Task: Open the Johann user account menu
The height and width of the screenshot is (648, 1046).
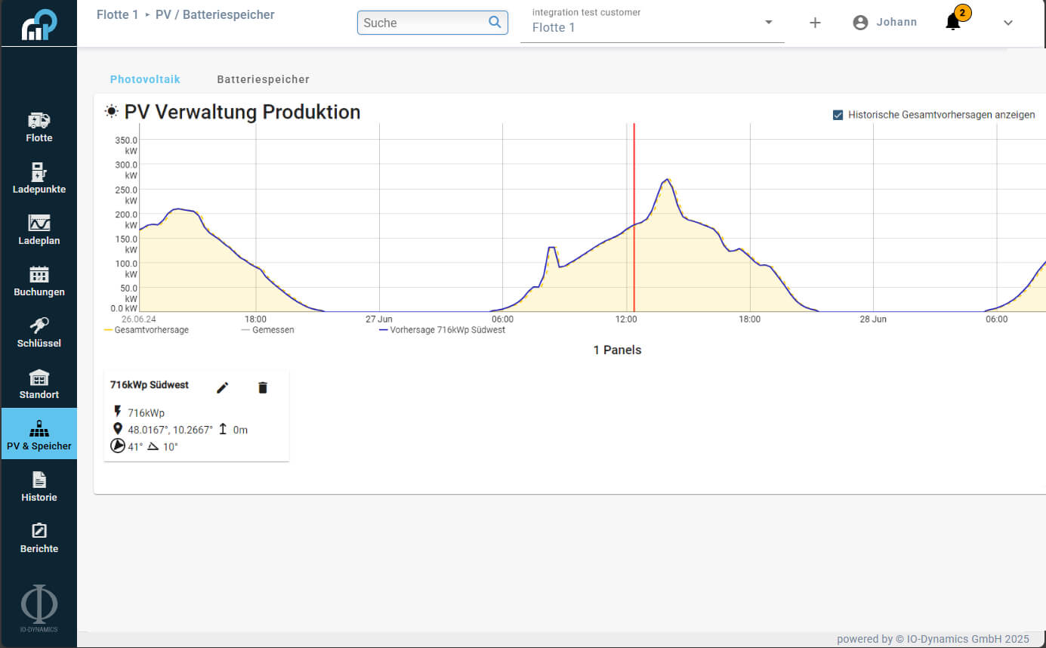Action: coord(884,23)
